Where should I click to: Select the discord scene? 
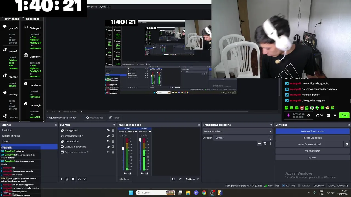29,141
